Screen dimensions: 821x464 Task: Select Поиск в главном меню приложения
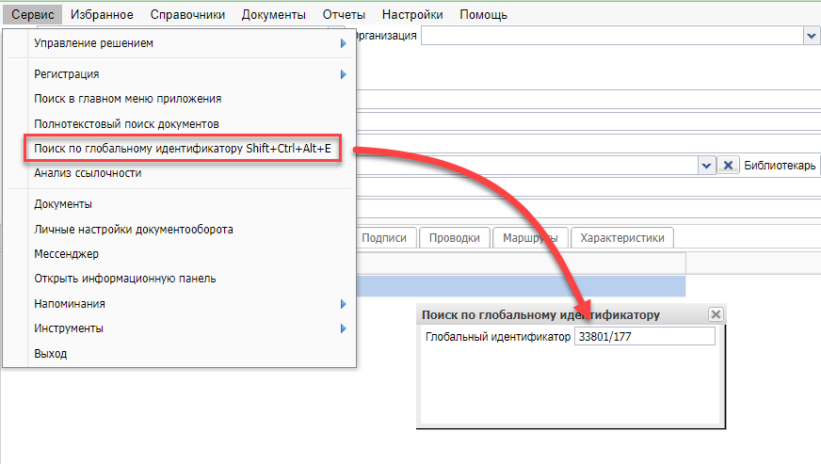point(127,99)
